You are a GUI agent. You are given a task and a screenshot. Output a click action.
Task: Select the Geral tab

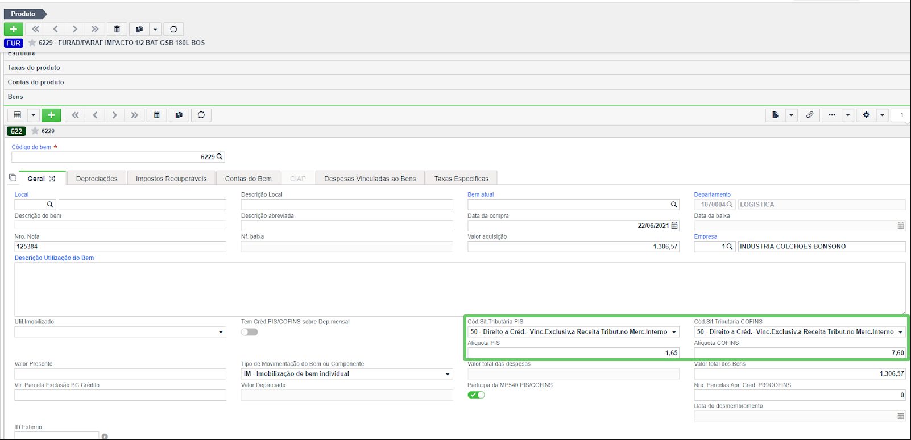click(36, 179)
